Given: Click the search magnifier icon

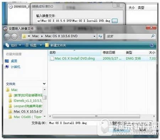Looking at the screenshot, I should (x=153, y=36).
